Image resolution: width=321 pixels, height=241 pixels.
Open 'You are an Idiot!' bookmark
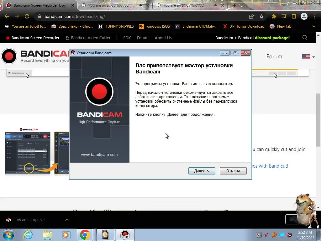26,26
